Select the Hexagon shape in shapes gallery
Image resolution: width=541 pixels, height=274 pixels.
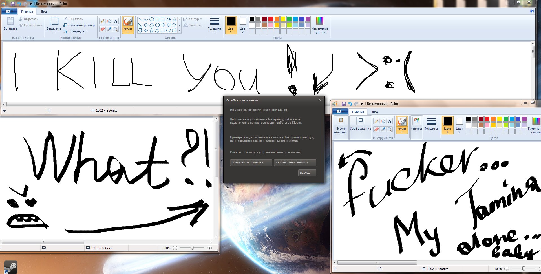point(157,25)
